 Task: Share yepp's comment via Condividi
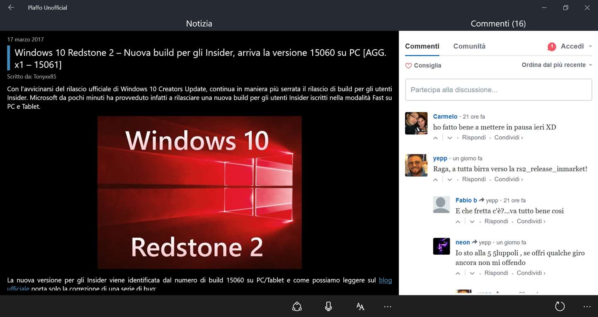pos(509,179)
